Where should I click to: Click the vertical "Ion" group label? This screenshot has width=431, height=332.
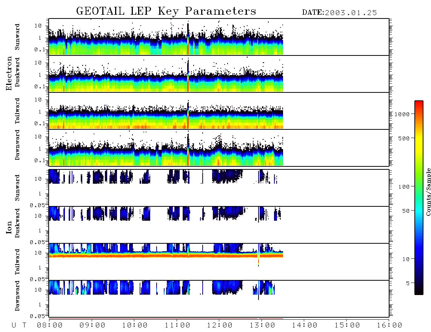coord(9,227)
